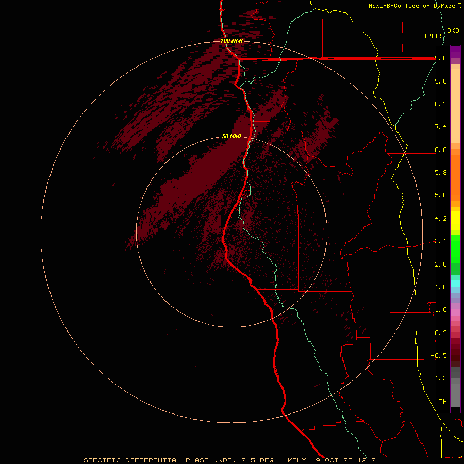Click the 2.6 scale value
The width and height of the screenshot is (464, 464).
point(441,264)
